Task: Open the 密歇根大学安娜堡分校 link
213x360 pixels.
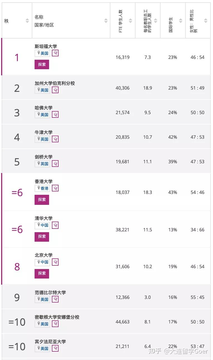Action: pyautogui.click(x=57, y=317)
